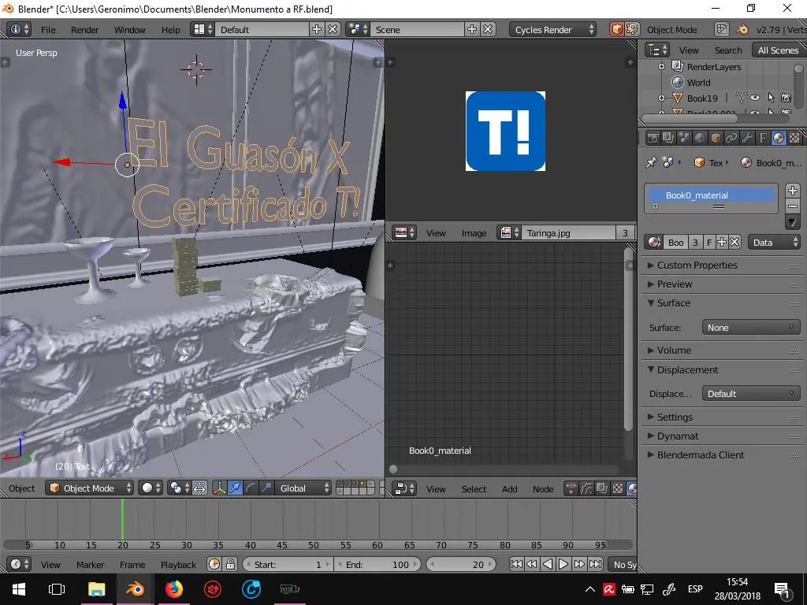The width and height of the screenshot is (807, 605).
Task: Toggle the manipulate center points button
Action: click(x=199, y=488)
